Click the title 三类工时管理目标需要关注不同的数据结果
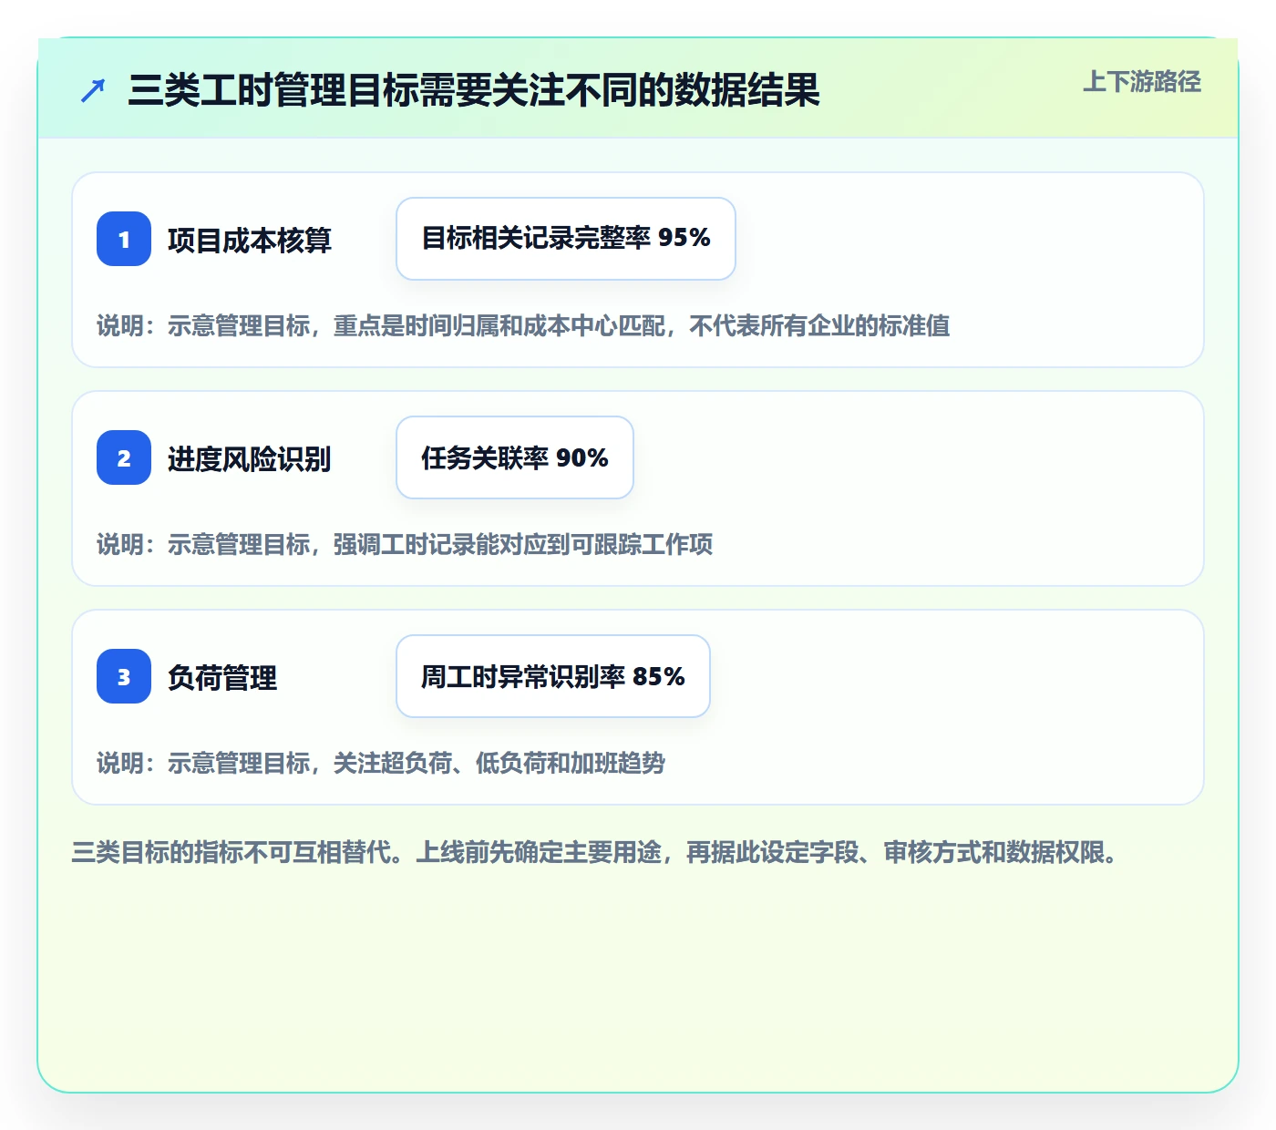The height and width of the screenshot is (1130, 1276). coord(474,90)
